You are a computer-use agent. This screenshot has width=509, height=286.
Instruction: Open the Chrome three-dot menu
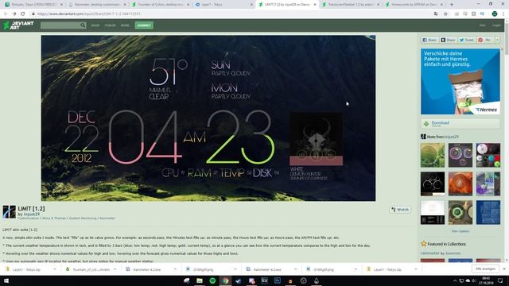pyautogui.click(x=503, y=14)
